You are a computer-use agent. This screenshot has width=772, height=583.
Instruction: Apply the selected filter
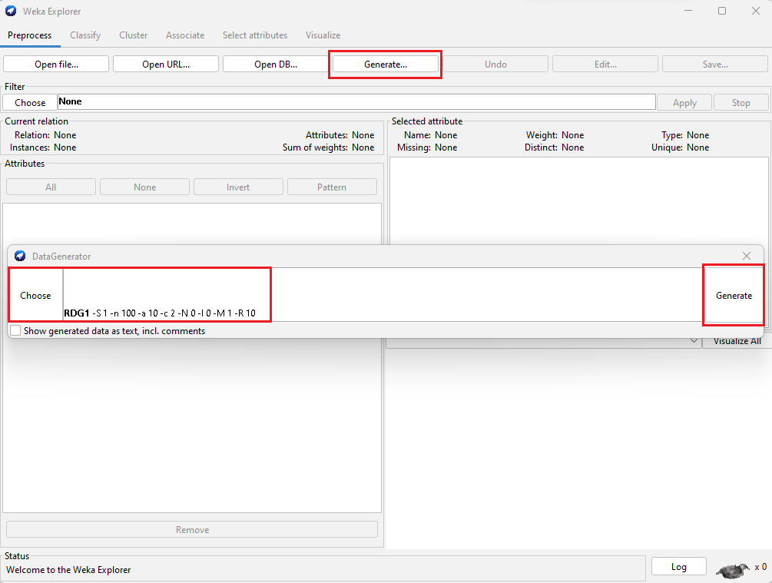684,102
